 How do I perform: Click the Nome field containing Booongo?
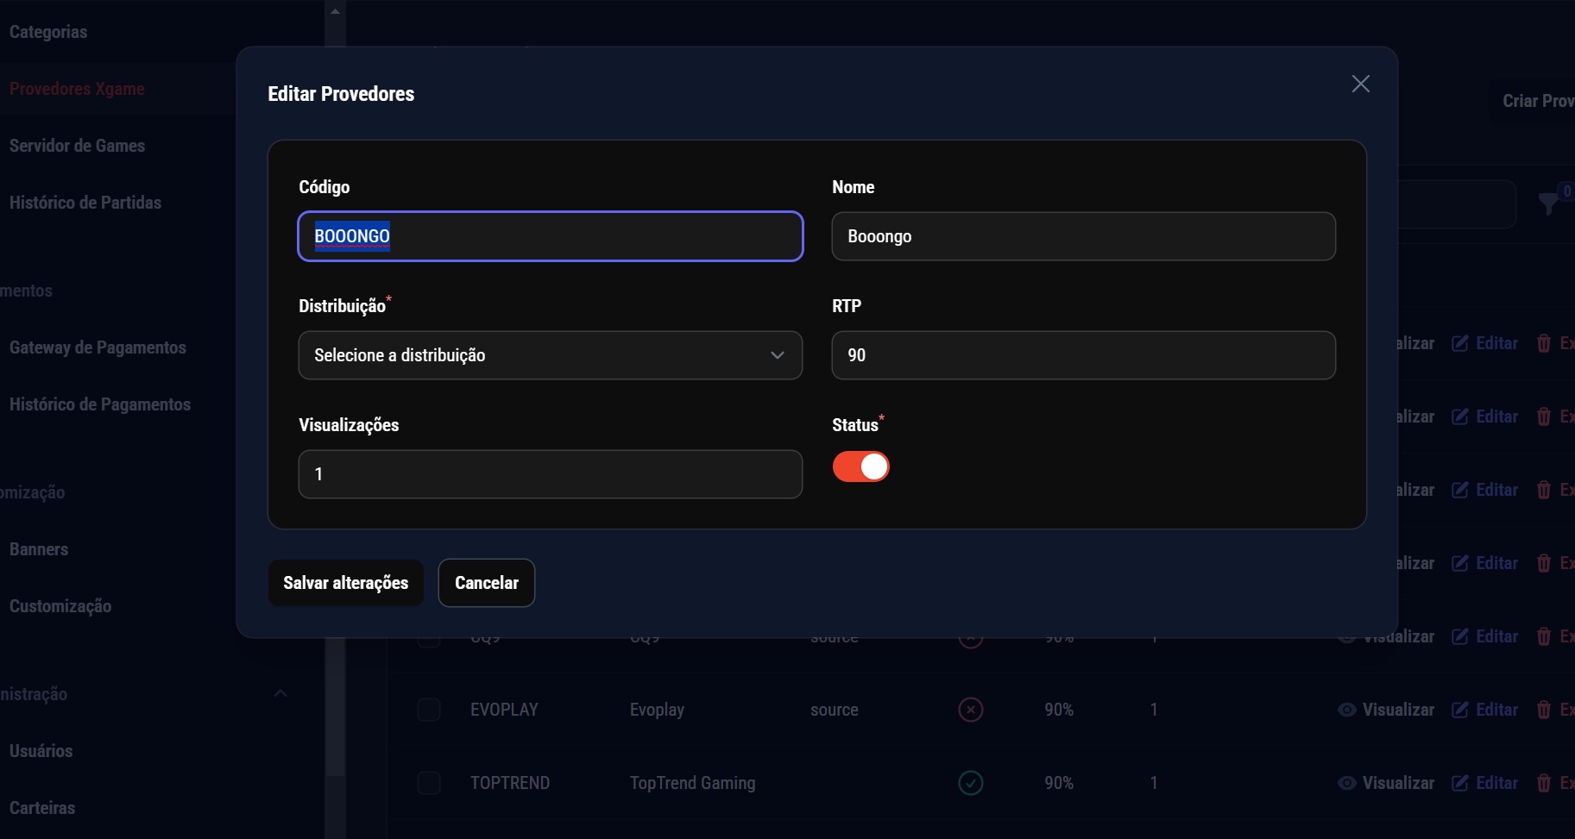click(1083, 236)
